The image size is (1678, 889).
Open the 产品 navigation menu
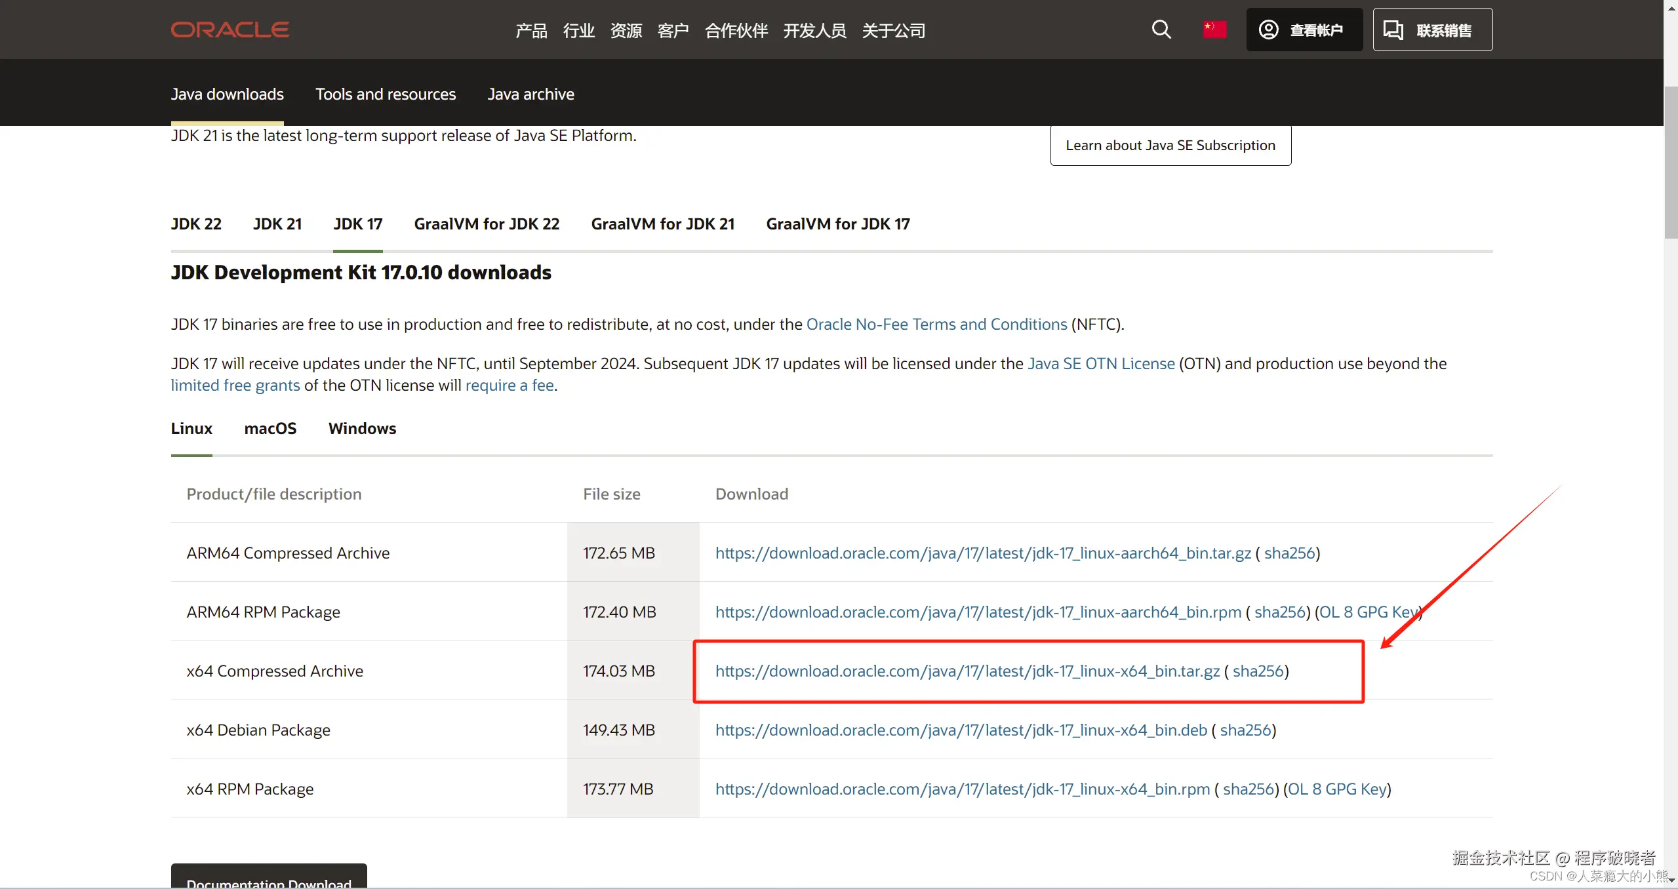pos(530,31)
